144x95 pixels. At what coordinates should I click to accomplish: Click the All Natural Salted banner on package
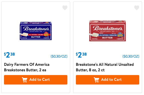36,35
